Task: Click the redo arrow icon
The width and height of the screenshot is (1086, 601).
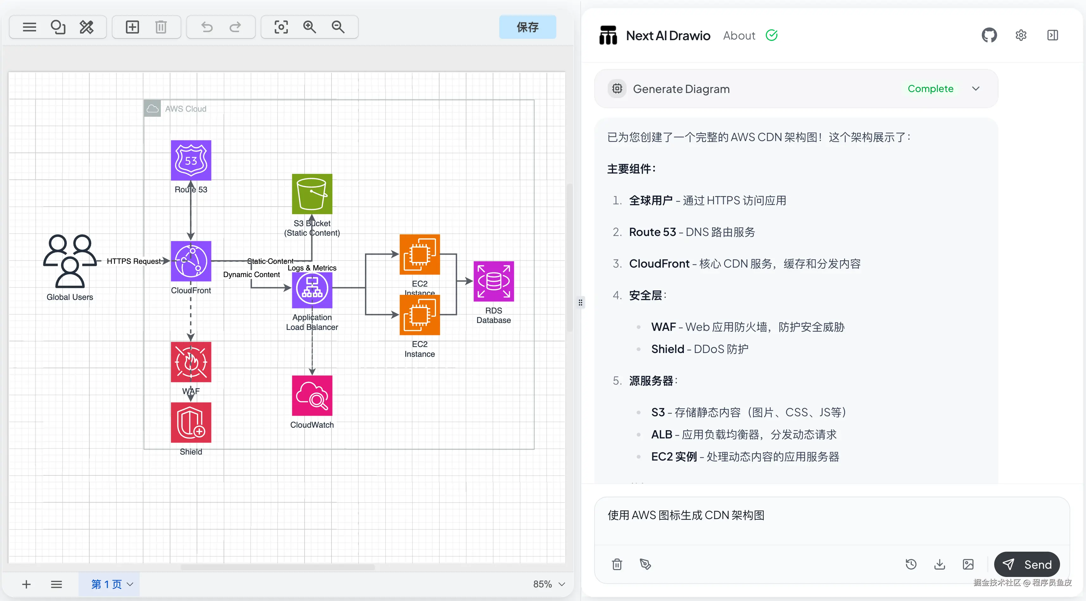Action: tap(235, 28)
